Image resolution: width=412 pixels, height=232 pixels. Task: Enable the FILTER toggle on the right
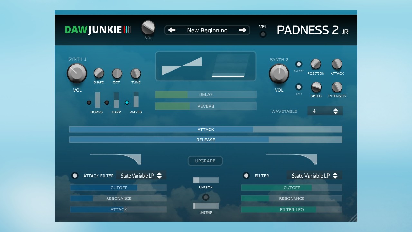(x=246, y=176)
